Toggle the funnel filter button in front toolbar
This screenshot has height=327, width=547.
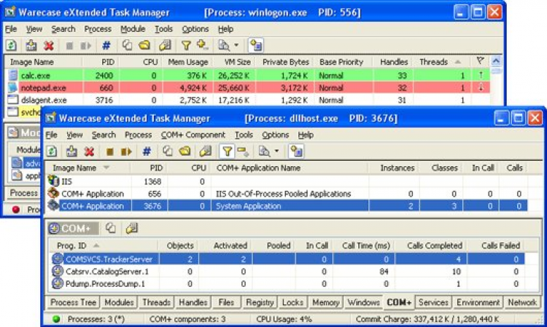[x=227, y=151]
